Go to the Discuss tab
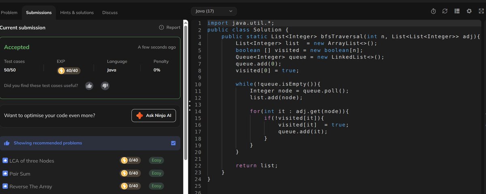This screenshot has width=486, height=194. (x=110, y=13)
